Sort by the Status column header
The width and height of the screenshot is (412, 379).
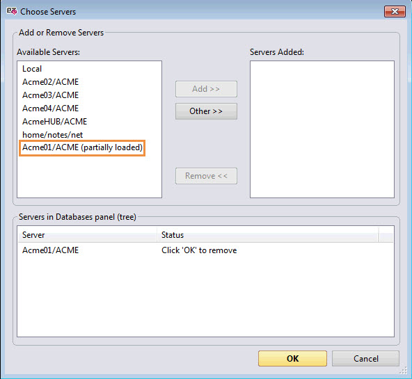268,235
